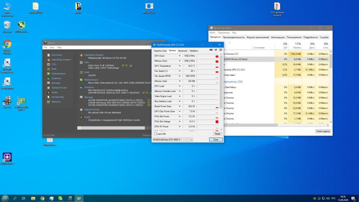This screenshot has height=202, width=359.
Task: Open CPUID CPU-Z desktop shortcut
Action: [x=7, y=159]
